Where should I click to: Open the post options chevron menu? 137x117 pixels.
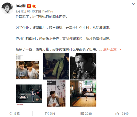(x=133, y=4)
